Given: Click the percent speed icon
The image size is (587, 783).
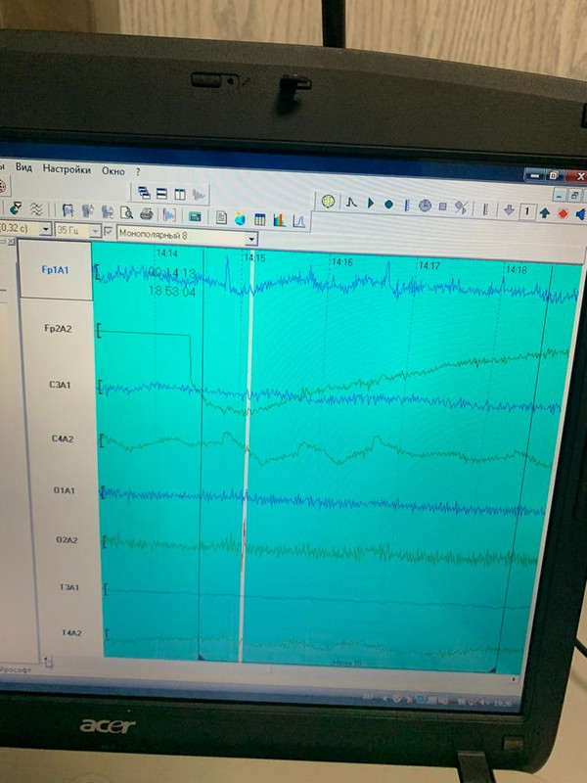Looking at the screenshot, I should point(461,207).
